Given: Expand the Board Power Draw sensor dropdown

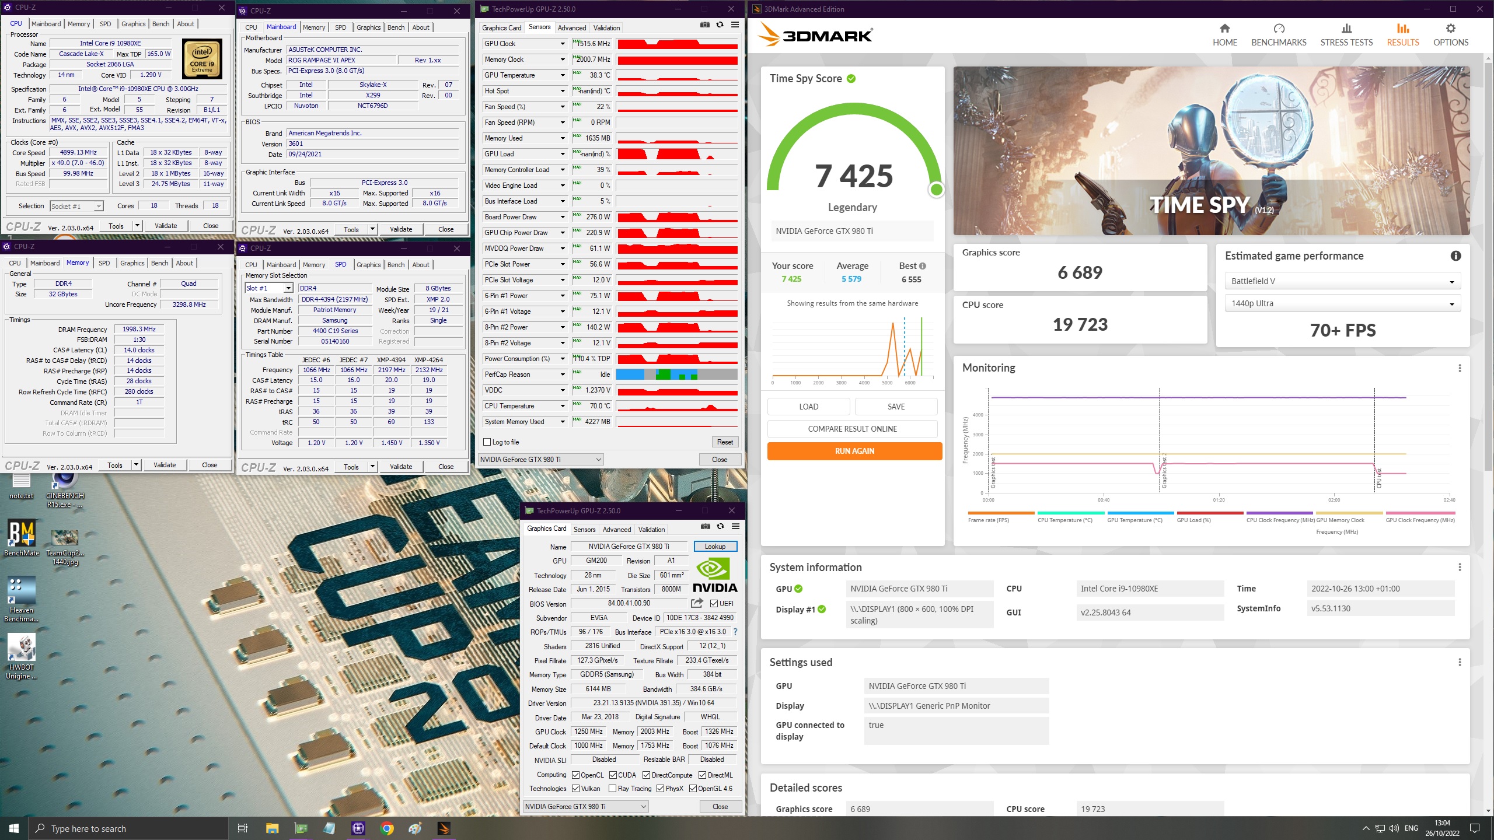Looking at the screenshot, I should pyautogui.click(x=563, y=217).
